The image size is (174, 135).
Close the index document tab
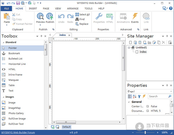point(69,35)
